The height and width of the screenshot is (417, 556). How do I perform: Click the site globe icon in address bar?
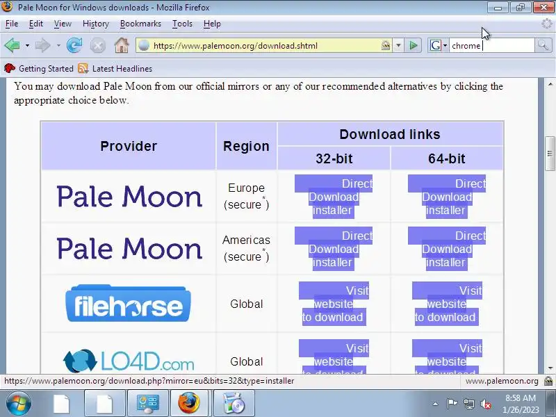[x=144, y=45]
